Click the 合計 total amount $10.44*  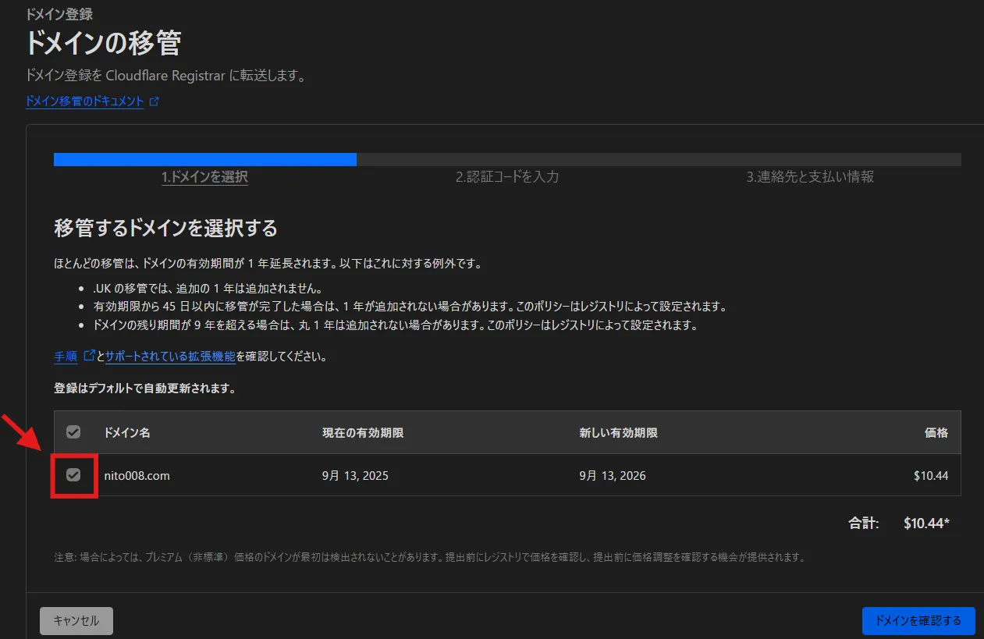pyautogui.click(x=926, y=524)
